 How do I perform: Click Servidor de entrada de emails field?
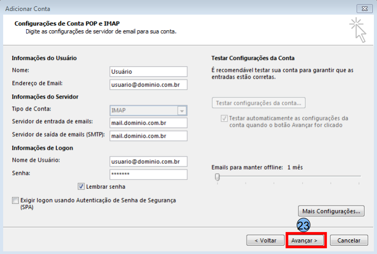[148, 123]
